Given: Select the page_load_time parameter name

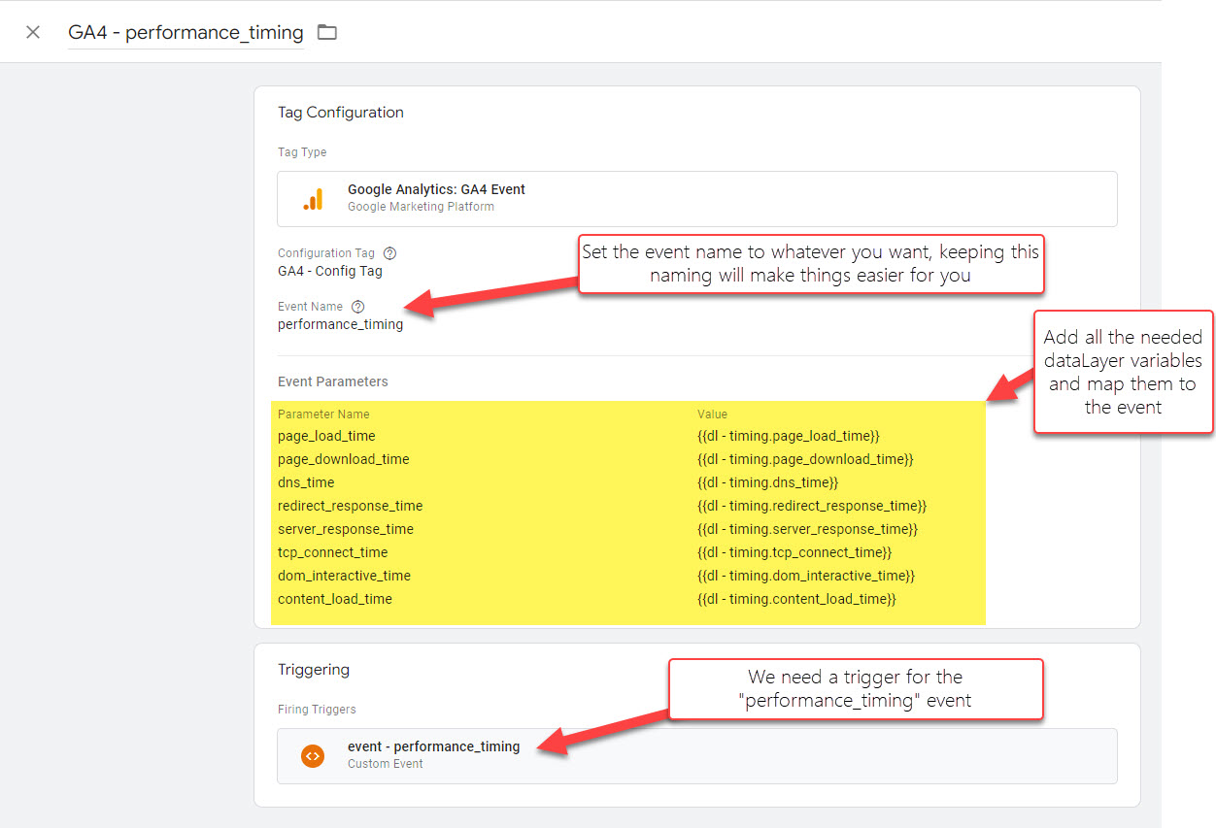Looking at the screenshot, I should click(326, 436).
